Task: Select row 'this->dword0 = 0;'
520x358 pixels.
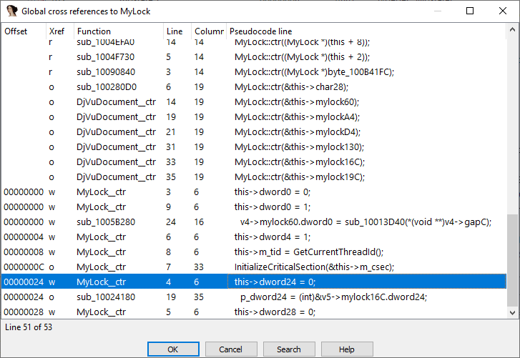Action: tap(254, 192)
